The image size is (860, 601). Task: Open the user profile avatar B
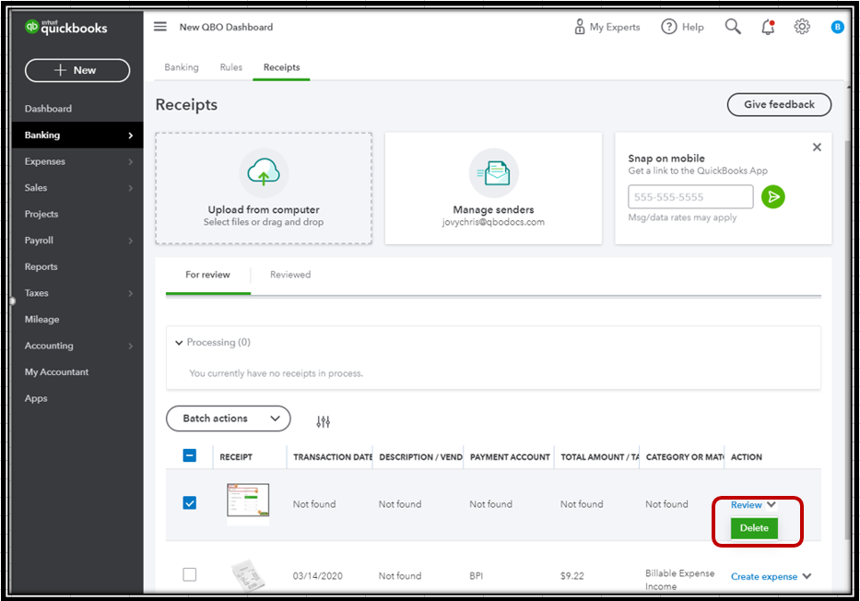(x=837, y=27)
